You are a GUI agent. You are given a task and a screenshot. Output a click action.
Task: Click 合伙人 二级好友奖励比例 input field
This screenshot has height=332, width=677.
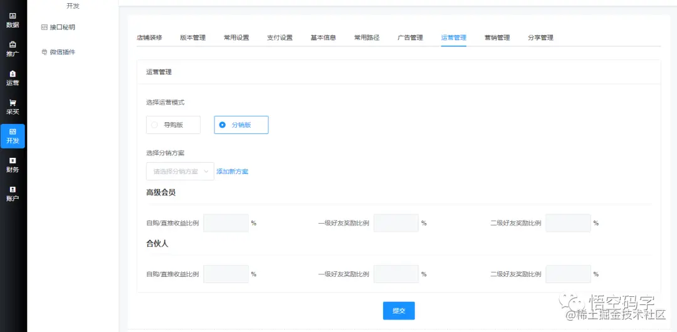(568, 274)
